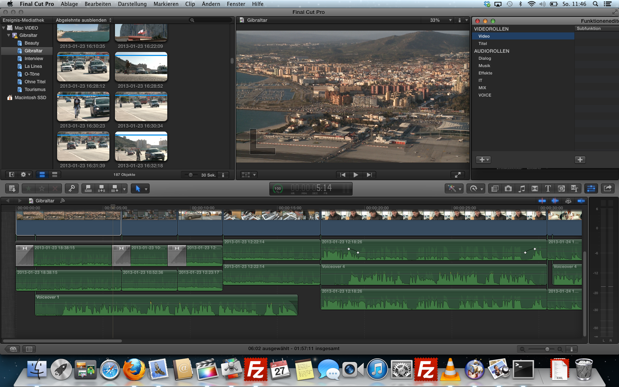Screen dimensions: 619x387
Task: Show the Effects browser
Action: (x=495, y=189)
